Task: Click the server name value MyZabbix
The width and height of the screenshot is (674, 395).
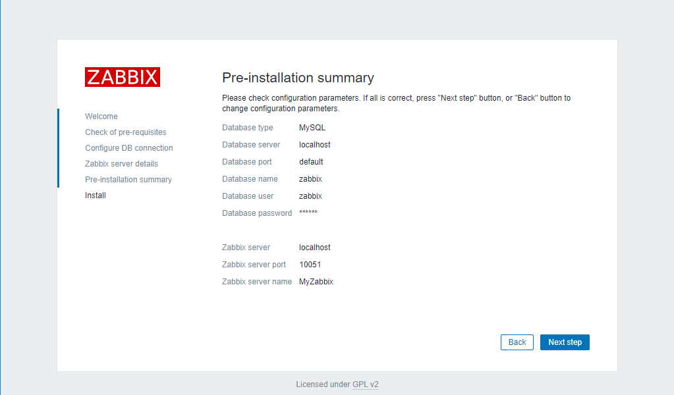Action: click(316, 282)
